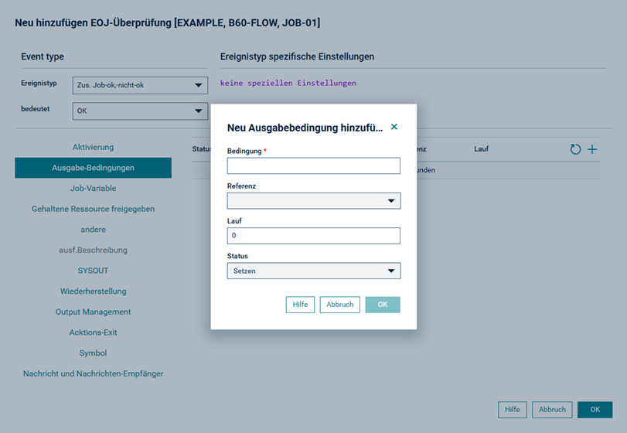Image resolution: width=627 pixels, height=433 pixels.
Task: Expand the Referenz dropdown in dialog
Action: pyautogui.click(x=314, y=201)
